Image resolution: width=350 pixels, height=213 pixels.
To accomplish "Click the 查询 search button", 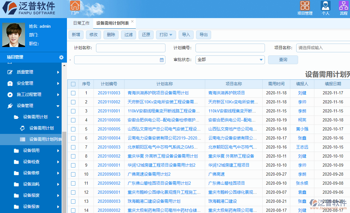I will 283,59.
